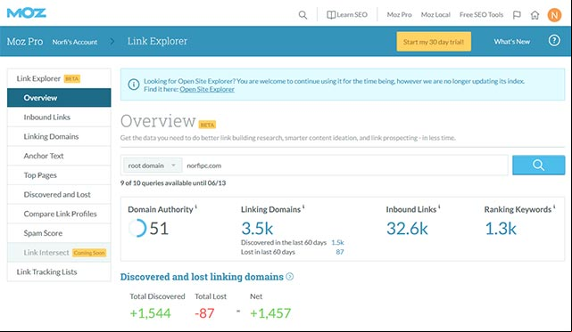
Task: Click Norfi's Account breadcrumb
Action: tap(75, 42)
